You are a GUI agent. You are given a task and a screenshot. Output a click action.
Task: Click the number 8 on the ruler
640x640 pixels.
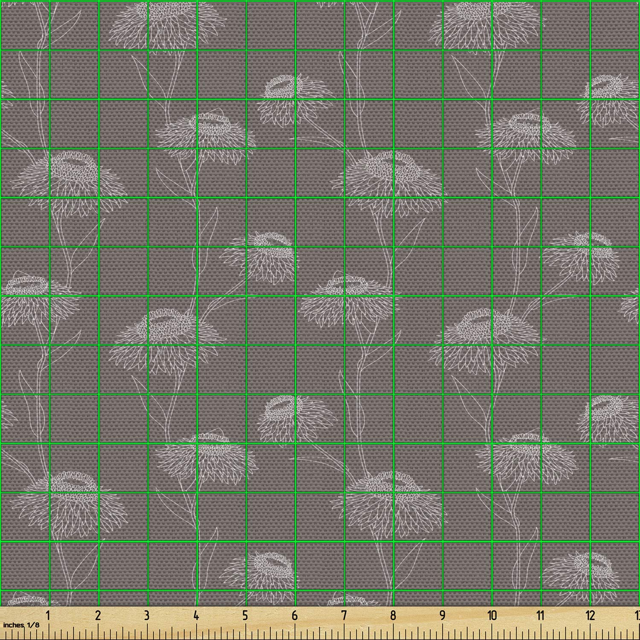click(x=393, y=616)
